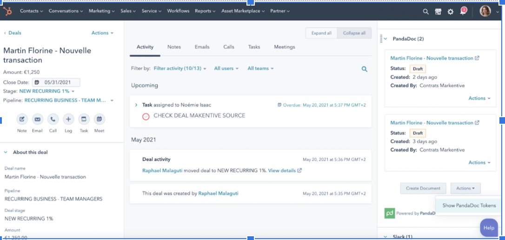Open the global search magnifier icon
Viewport: 505px width, 240px height.
426,12
